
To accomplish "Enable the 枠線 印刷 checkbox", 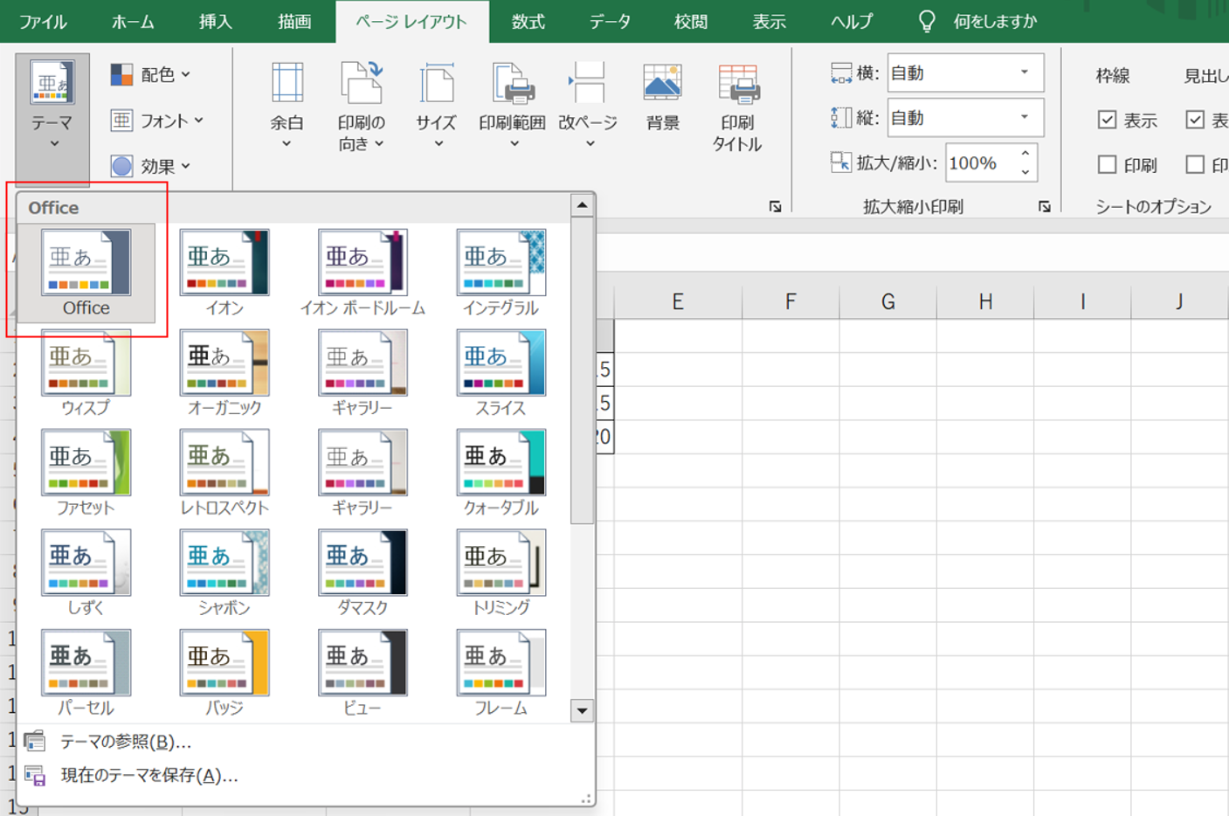I will 1107,164.
